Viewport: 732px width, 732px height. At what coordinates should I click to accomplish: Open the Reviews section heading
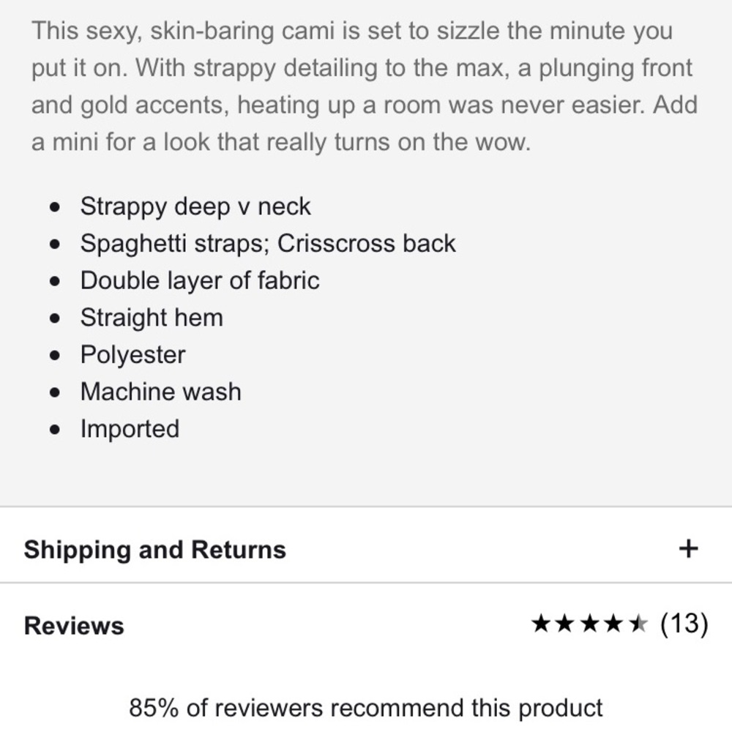pos(74,626)
